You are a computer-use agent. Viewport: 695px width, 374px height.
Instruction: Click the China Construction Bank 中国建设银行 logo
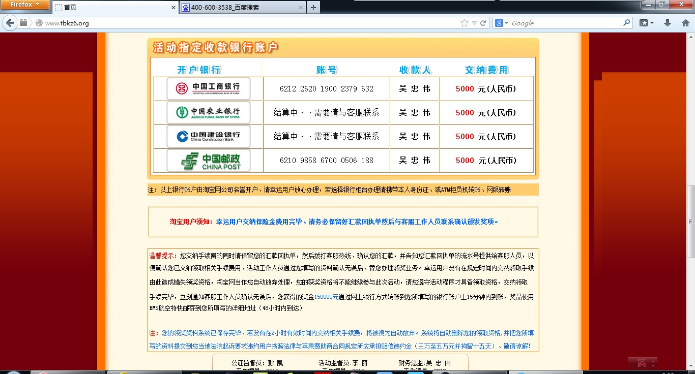(209, 136)
